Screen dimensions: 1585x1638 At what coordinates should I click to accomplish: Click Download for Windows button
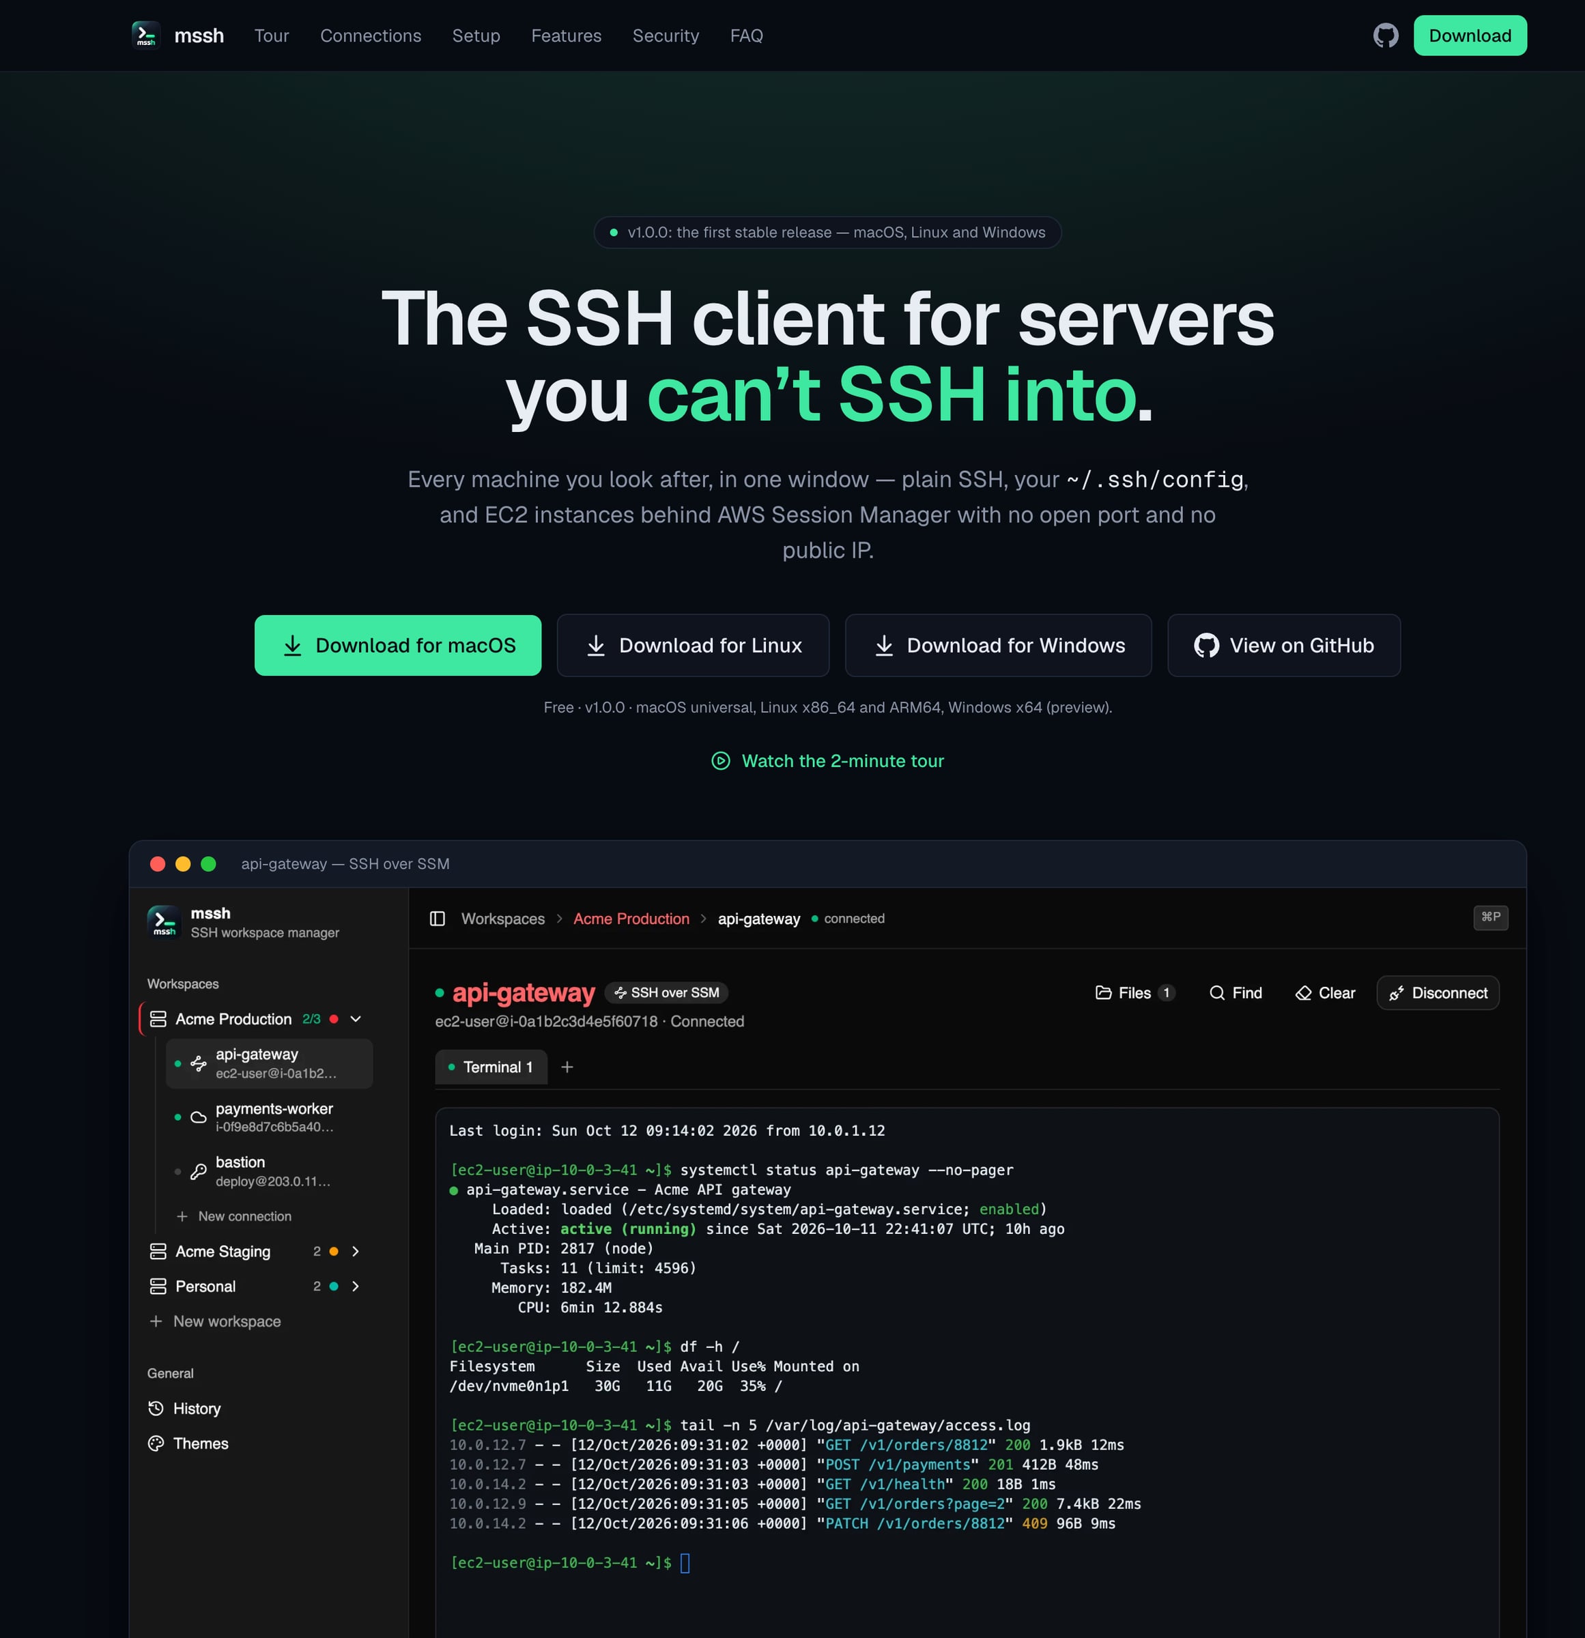[x=998, y=645]
